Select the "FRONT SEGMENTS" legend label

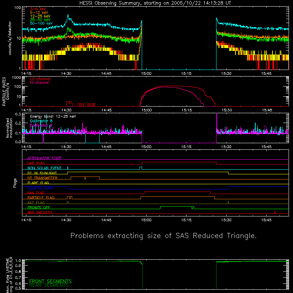[x=51, y=281]
